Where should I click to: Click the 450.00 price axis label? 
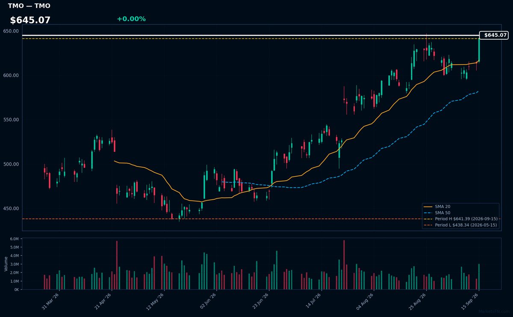tap(11, 208)
